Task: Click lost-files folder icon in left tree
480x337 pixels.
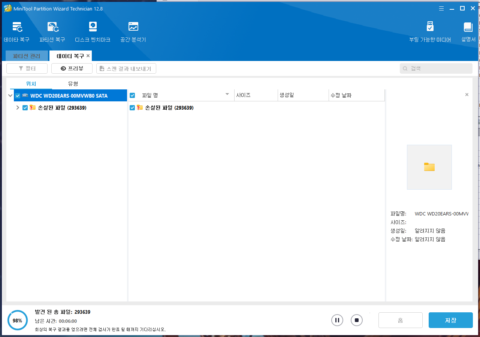Action: click(x=33, y=108)
